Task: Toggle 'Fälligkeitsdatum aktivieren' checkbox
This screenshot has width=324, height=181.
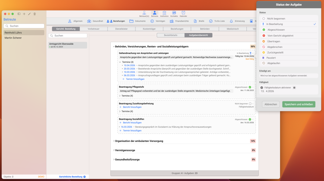Action: click(262, 87)
